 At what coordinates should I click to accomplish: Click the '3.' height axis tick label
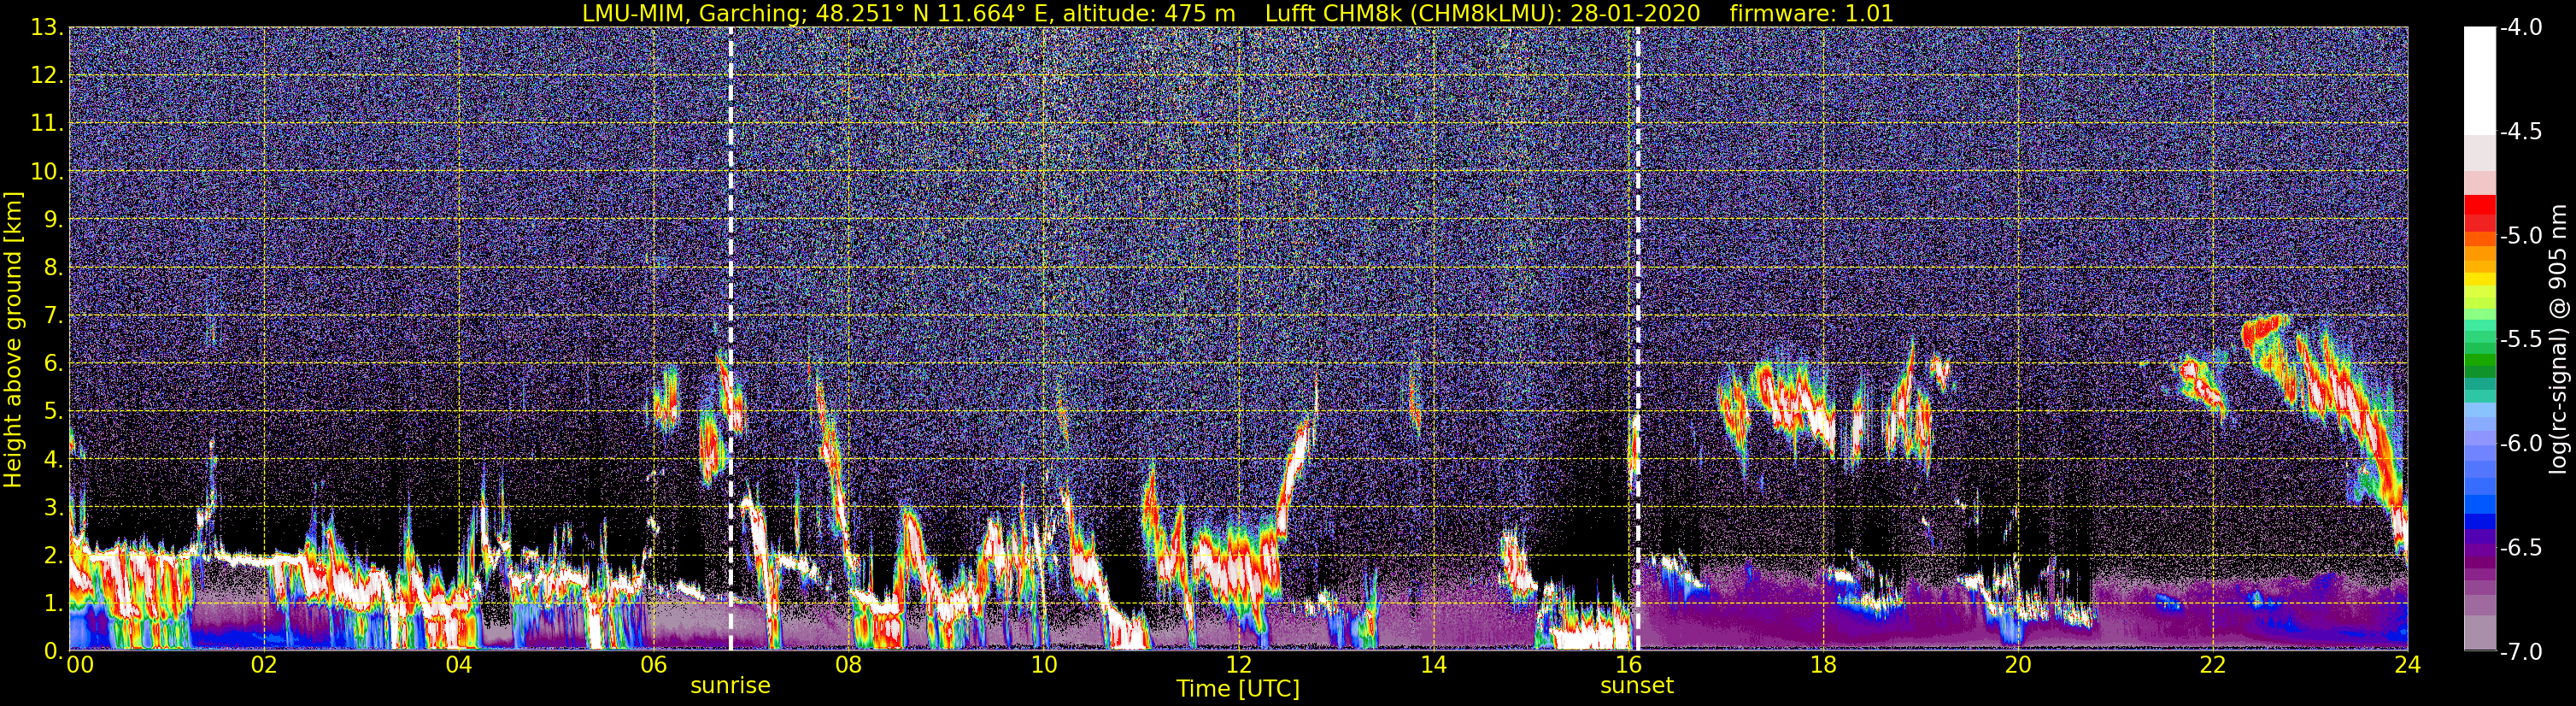point(54,508)
